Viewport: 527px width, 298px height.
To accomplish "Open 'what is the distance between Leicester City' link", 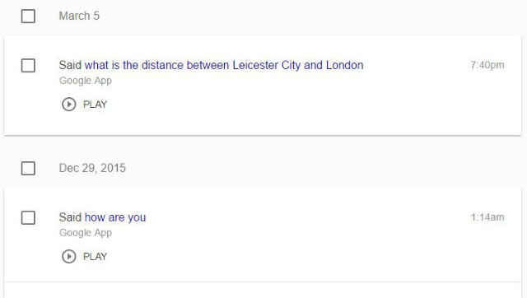I will (224, 65).
